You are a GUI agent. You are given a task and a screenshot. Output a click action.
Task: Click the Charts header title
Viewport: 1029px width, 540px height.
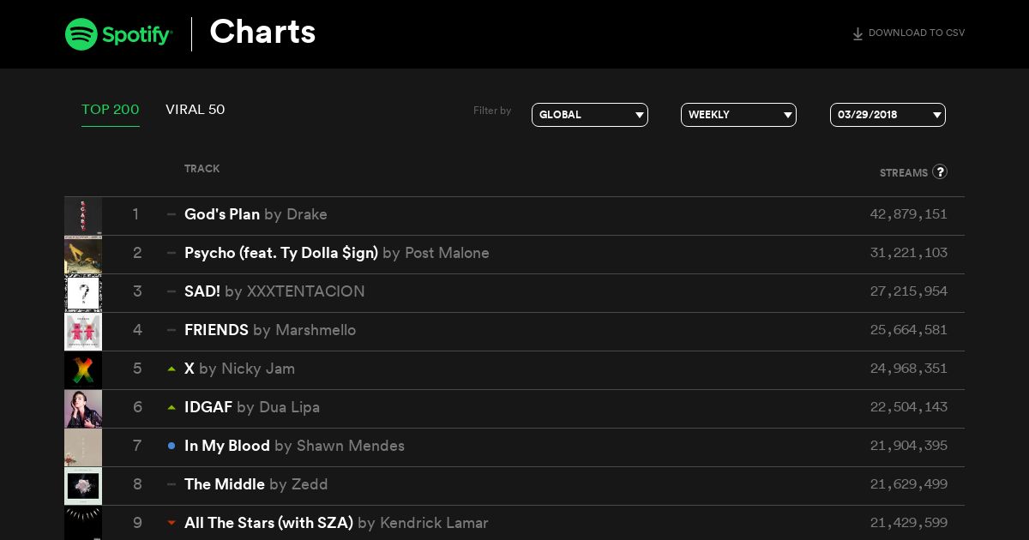(262, 33)
